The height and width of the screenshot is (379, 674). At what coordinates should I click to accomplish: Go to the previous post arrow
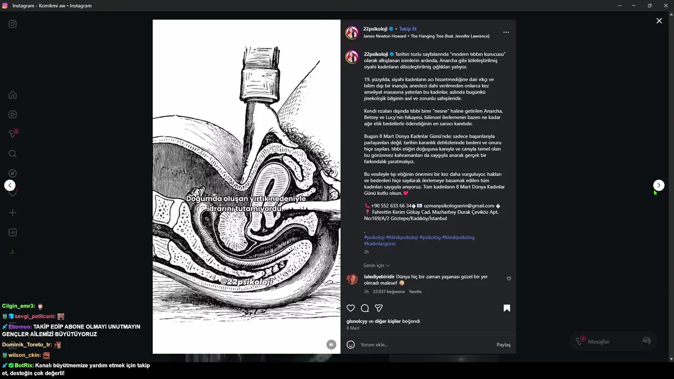(10, 185)
